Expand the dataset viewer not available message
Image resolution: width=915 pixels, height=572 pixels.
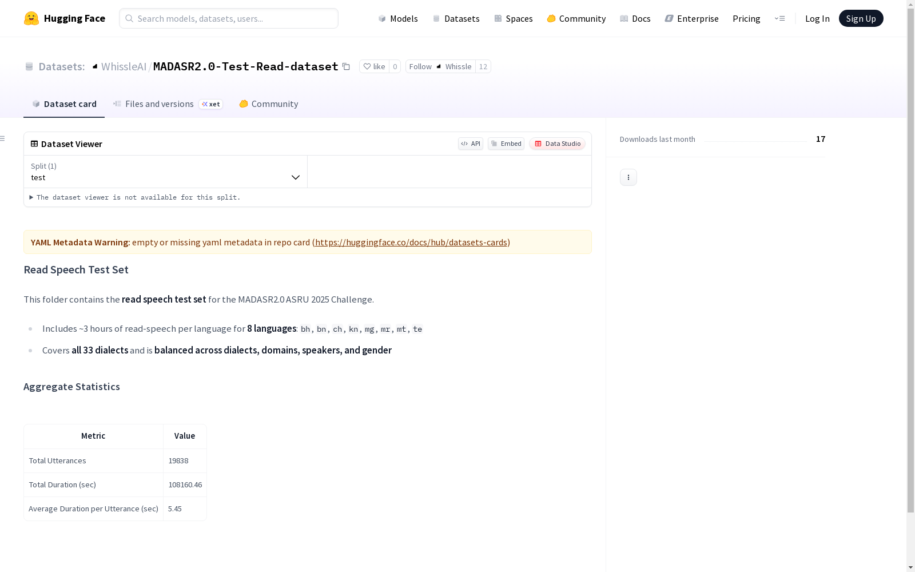tap(135, 197)
